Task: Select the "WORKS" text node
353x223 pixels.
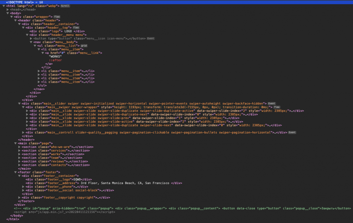Action: (x=55, y=57)
